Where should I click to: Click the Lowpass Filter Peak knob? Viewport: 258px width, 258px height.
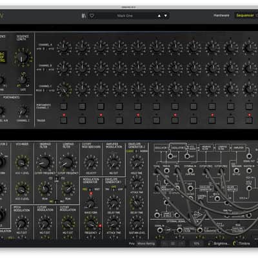[68, 189]
